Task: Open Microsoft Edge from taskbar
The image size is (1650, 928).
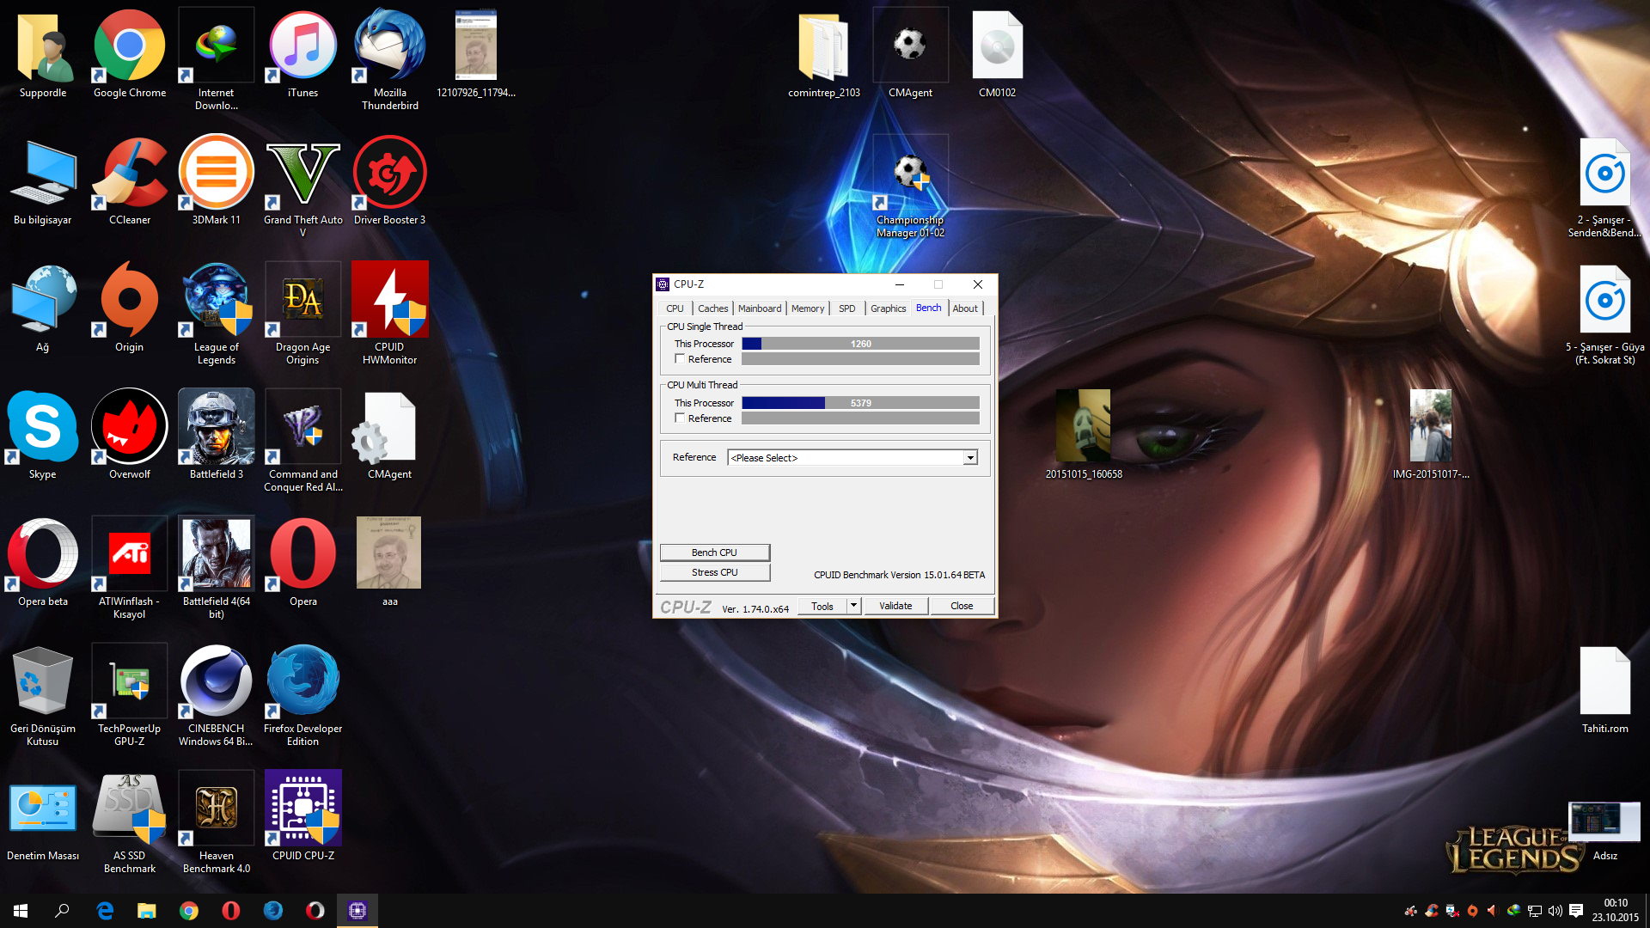Action: pyautogui.click(x=105, y=911)
